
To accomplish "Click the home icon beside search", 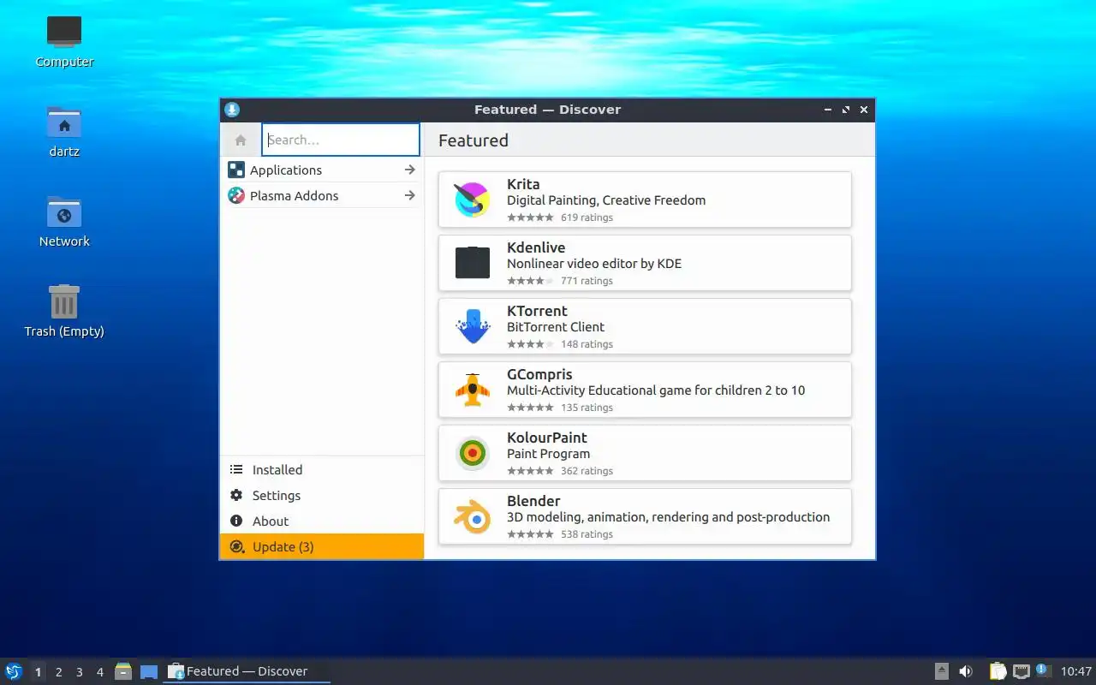I will 241,140.
